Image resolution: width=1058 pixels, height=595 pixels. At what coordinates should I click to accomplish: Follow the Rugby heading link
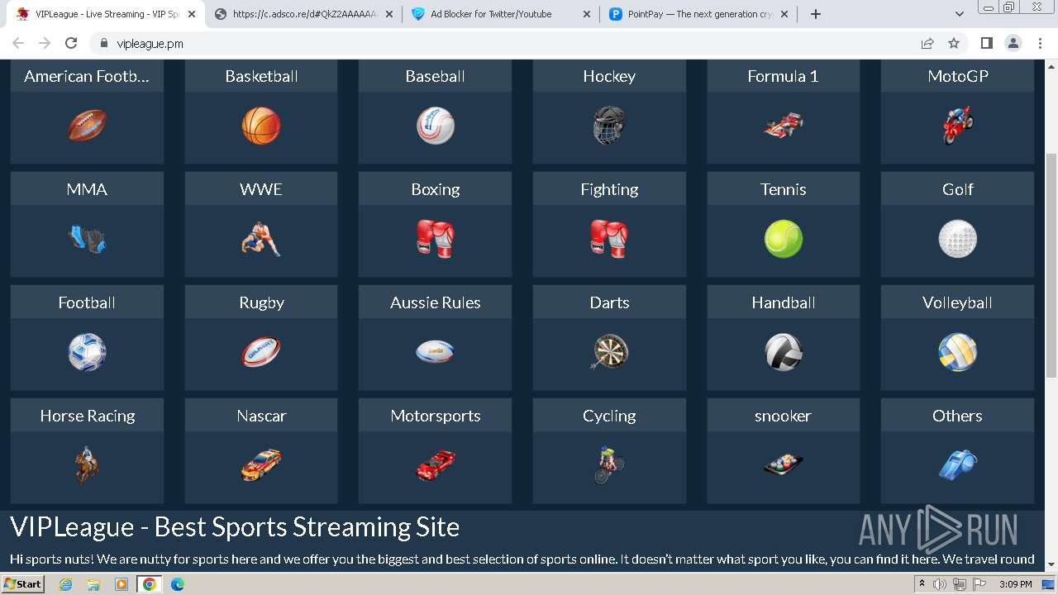[x=261, y=302]
